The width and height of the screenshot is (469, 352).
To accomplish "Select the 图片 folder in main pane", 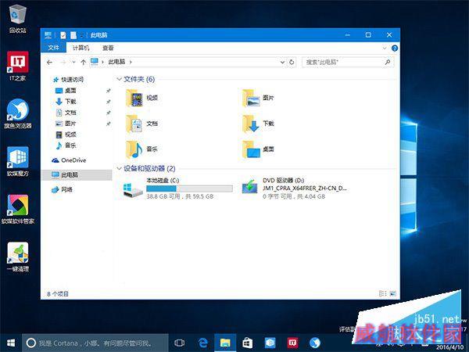I will [x=258, y=98].
